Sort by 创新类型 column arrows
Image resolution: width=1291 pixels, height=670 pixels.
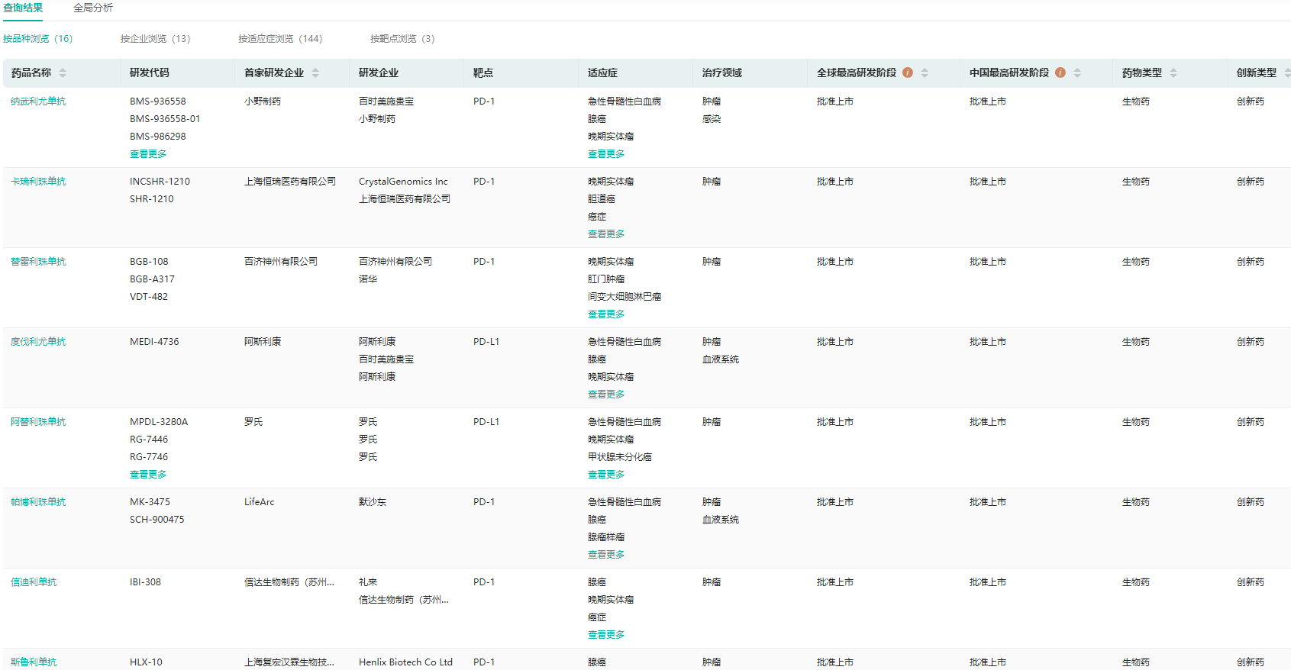click(x=1286, y=73)
